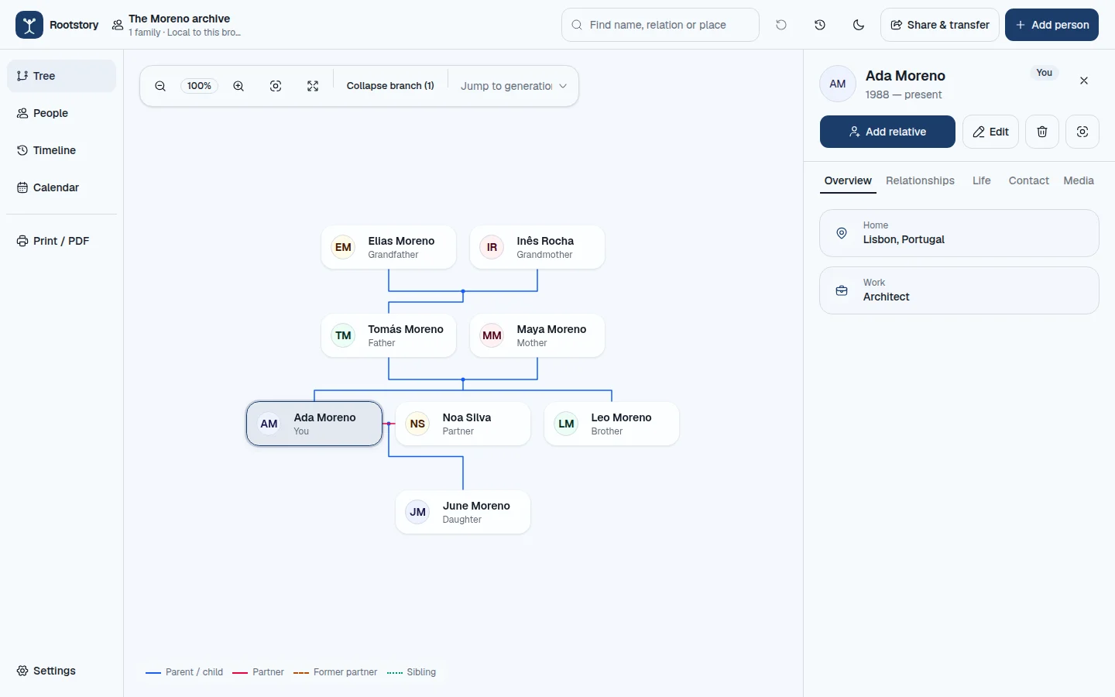Click Share & transfer button

pyautogui.click(x=940, y=25)
